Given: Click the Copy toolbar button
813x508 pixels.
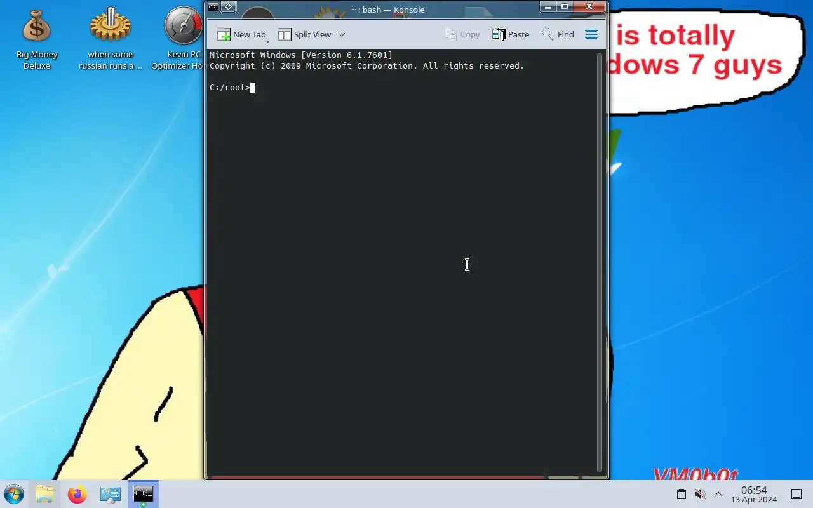Looking at the screenshot, I should 462,35.
